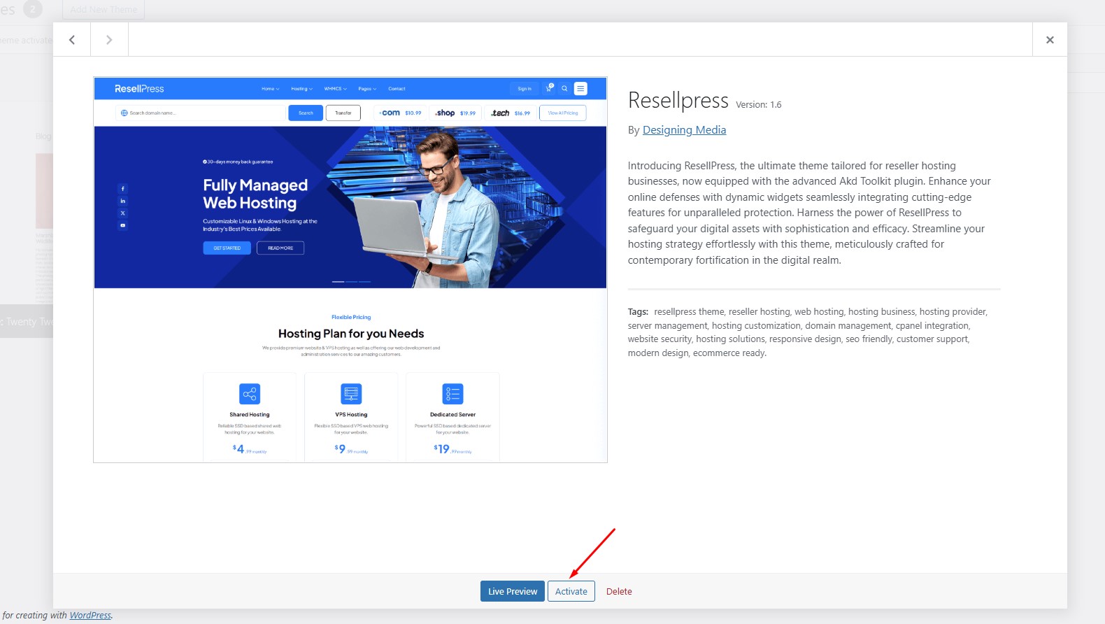Show the next theme using right chevron
Image resolution: width=1105 pixels, height=624 pixels.
[109, 40]
